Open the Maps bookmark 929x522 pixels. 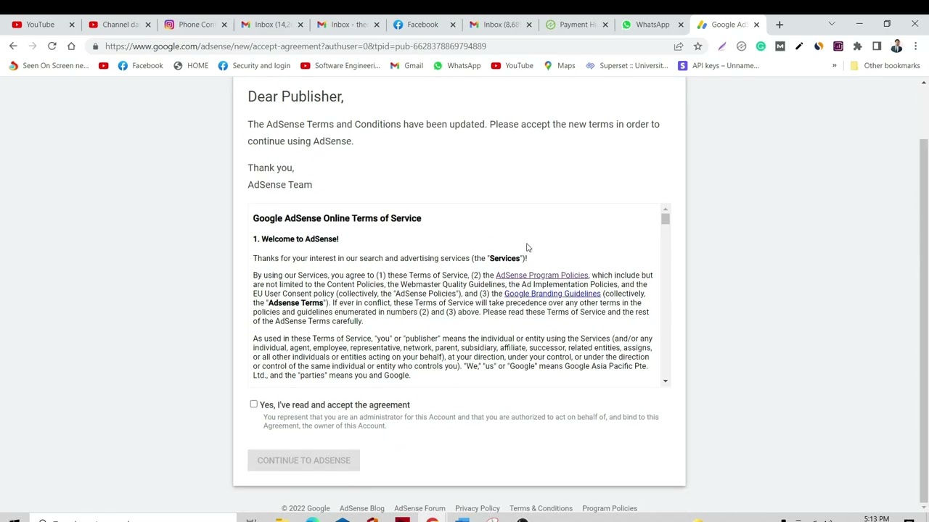pos(560,66)
